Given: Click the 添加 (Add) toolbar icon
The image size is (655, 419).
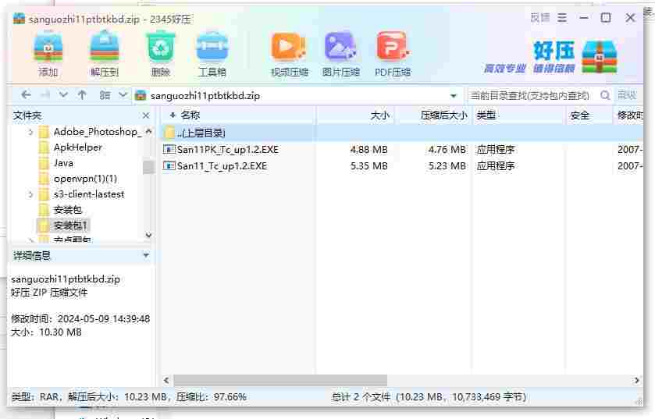Looking at the screenshot, I should (48, 55).
